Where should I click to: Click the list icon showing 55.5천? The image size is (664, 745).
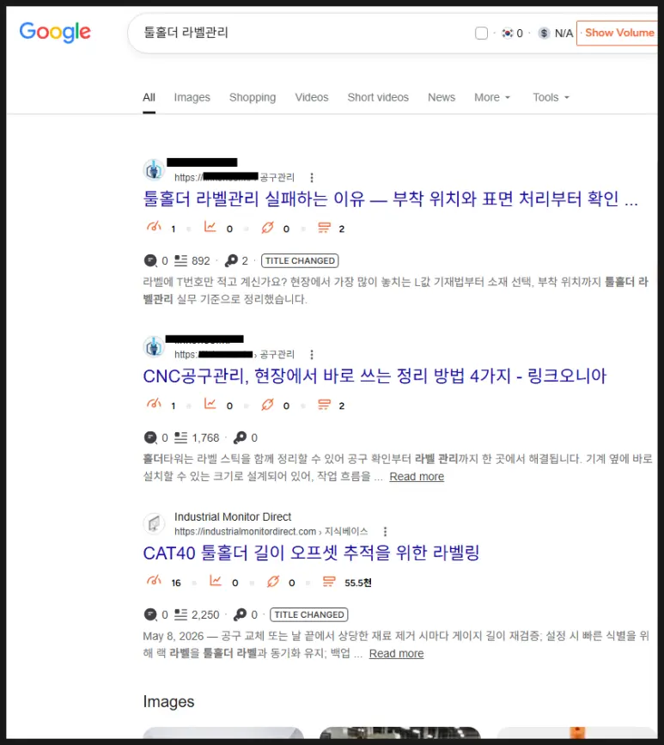tap(329, 582)
